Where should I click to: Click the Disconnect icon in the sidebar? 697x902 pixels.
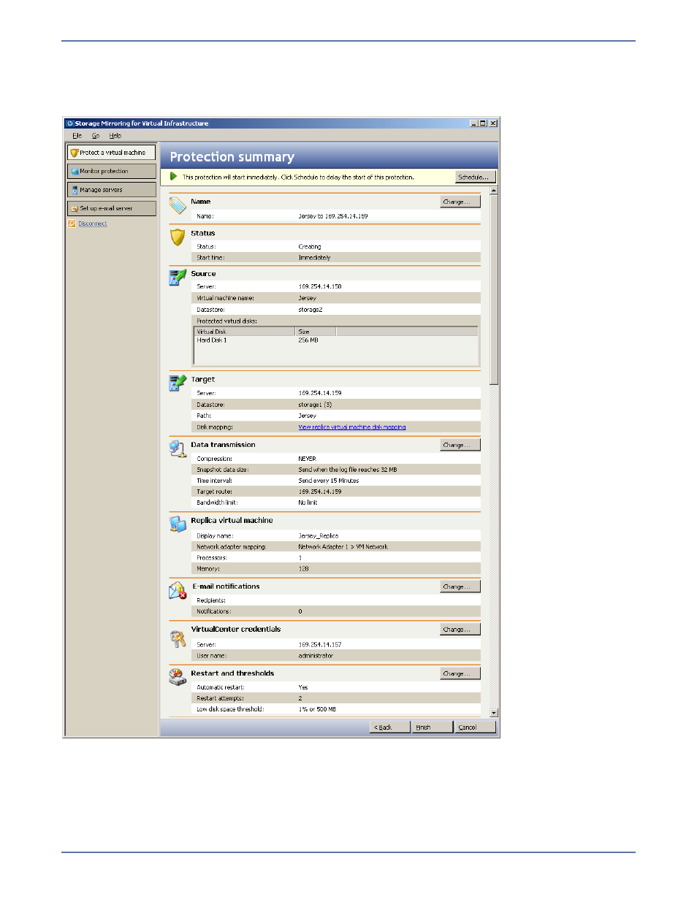(72, 223)
